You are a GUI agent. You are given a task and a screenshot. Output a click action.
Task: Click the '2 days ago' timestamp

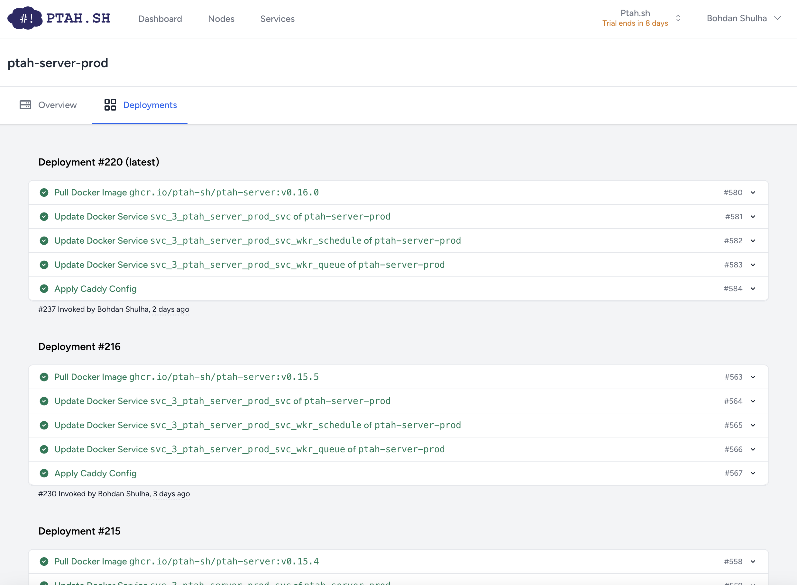point(170,310)
